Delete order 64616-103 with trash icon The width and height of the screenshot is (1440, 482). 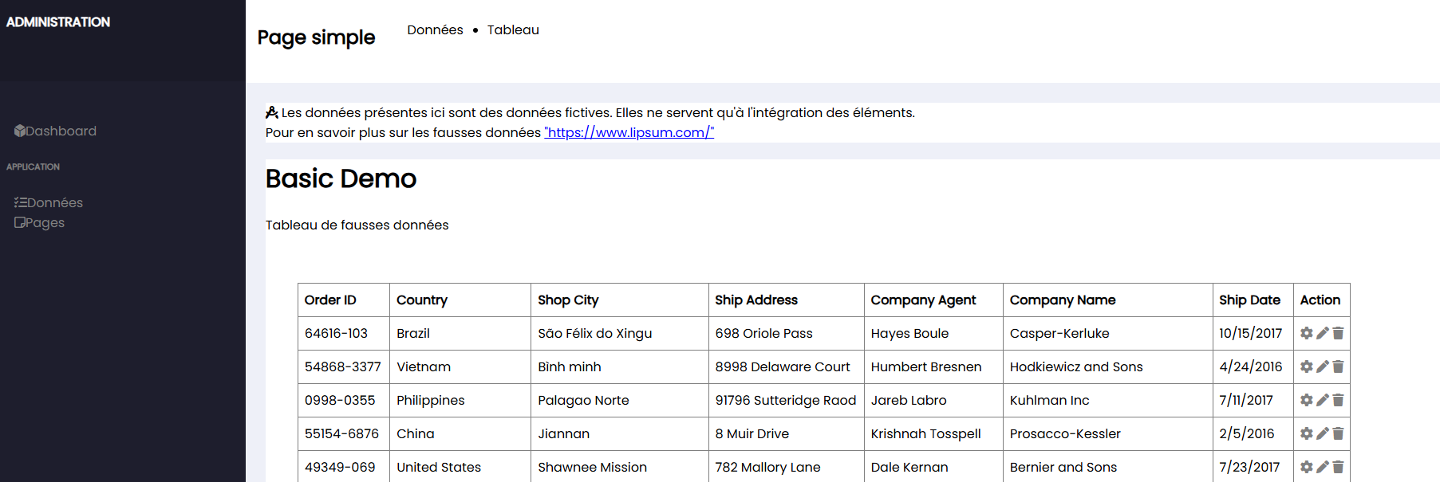click(x=1338, y=333)
